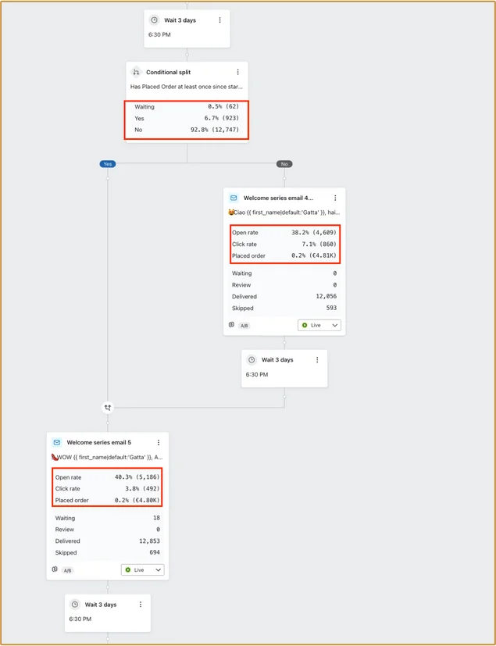
Task: Click the Waiting 0.5% (62) row in Conditional split
Action: tap(187, 107)
